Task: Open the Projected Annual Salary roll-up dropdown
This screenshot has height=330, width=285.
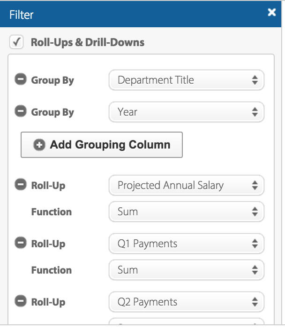Action: pyautogui.click(x=186, y=186)
